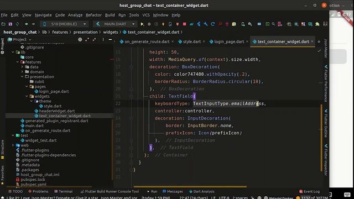Open the Flutter Outline side panel

[x=326, y=123]
